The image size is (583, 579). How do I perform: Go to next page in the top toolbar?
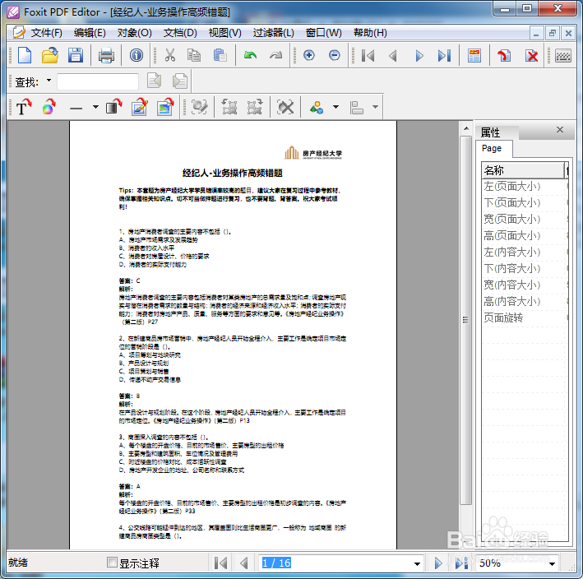419,56
